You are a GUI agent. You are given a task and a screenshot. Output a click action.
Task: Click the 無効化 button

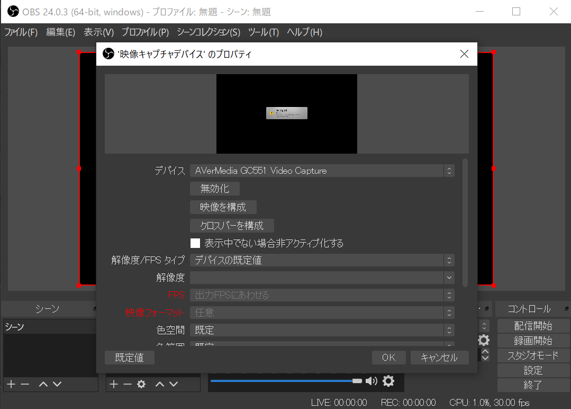click(215, 189)
